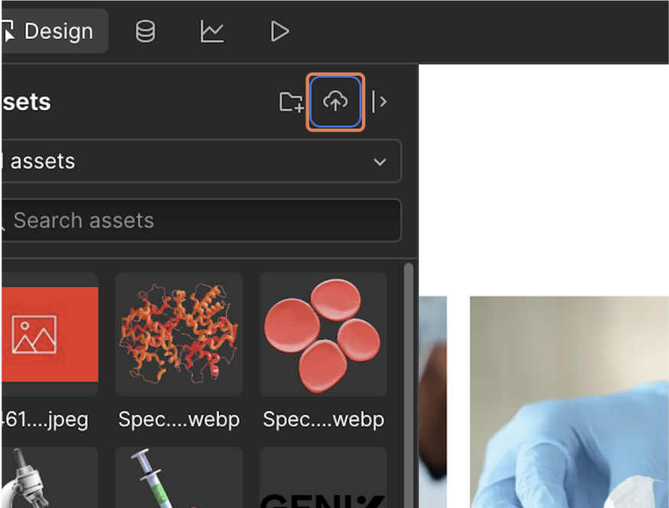Screen dimensions: 669x508
Task: Select the GENIX logo asset thumbnail
Action: tap(324, 477)
